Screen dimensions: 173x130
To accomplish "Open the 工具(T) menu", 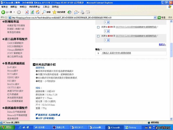I will click(x=46, y=7).
